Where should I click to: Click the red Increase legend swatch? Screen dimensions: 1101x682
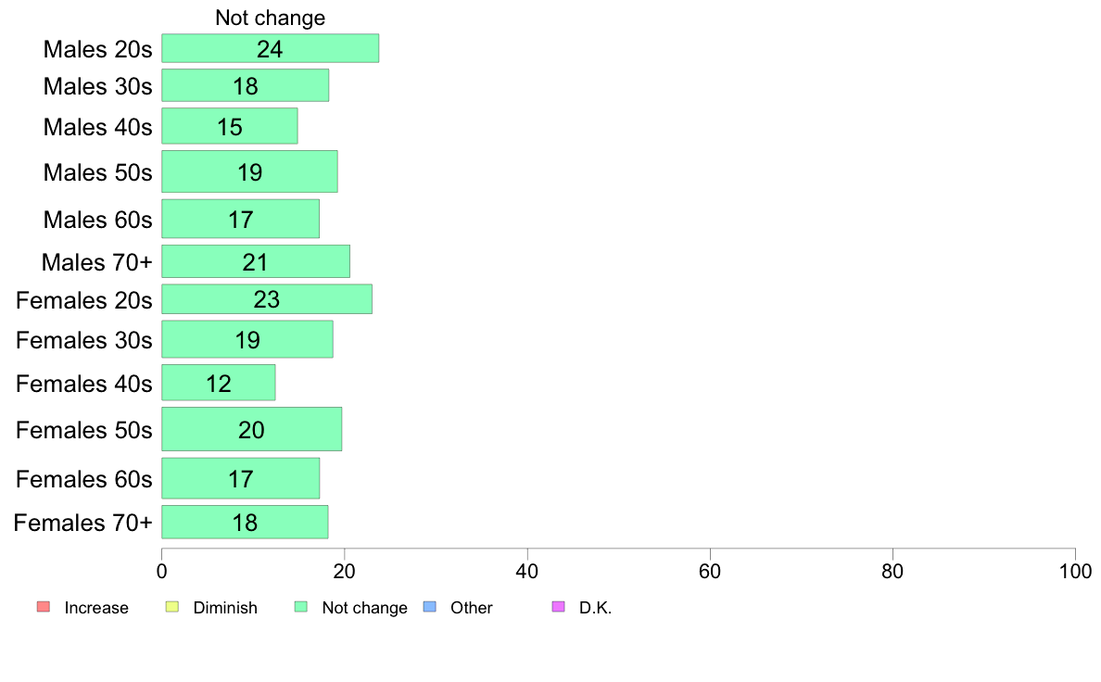[x=44, y=607]
